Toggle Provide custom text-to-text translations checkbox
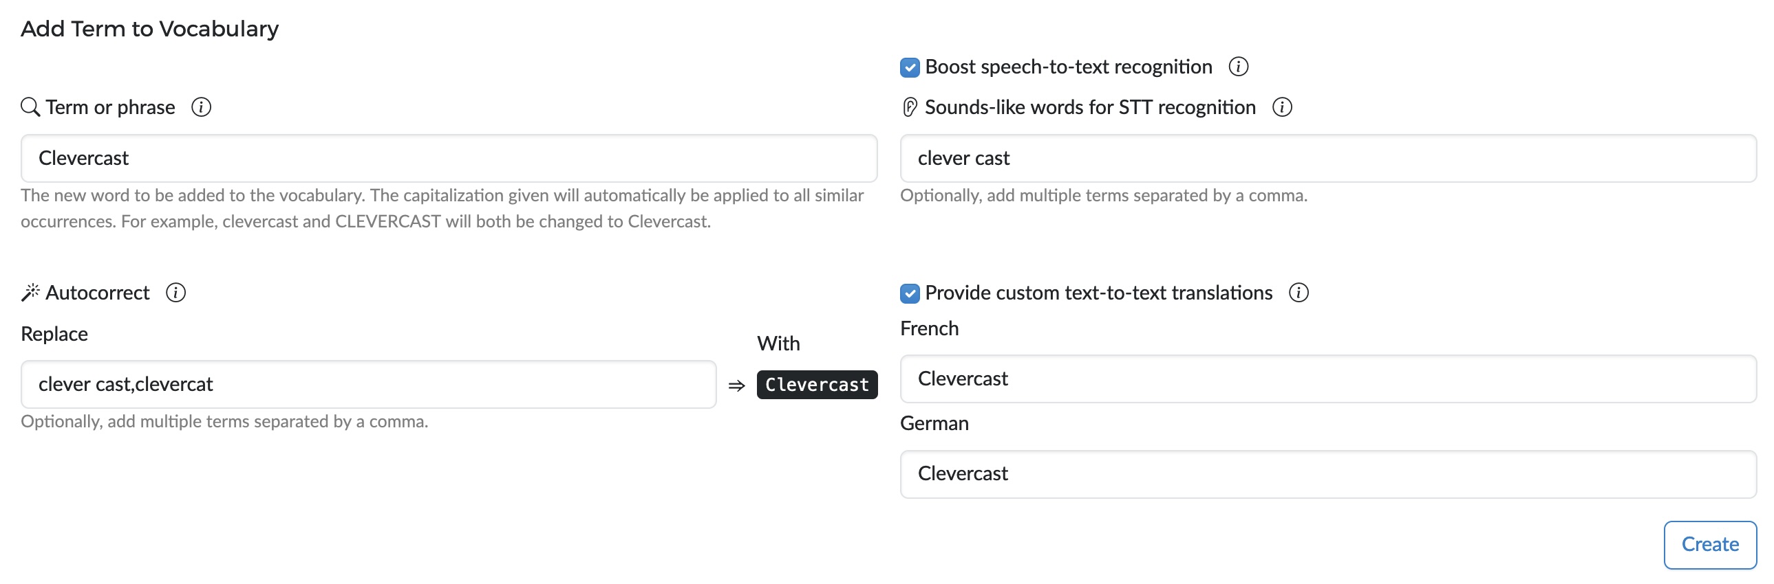The width and height of the screenshot is (1774, 584). click(x=910, y=294)
